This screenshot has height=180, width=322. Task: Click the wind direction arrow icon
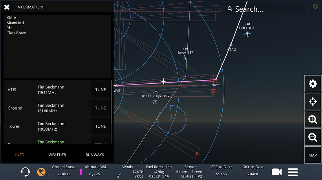[119, 175]
